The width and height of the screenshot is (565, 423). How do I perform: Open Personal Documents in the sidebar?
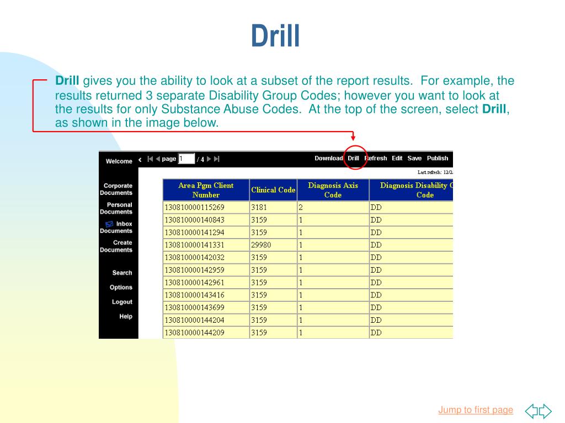click(116, 208)
